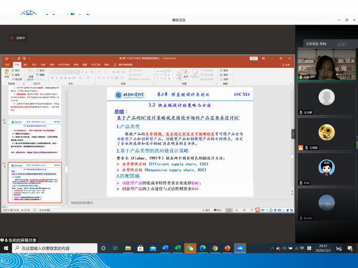Screen dimensions: 358x268
Task: Click the Windows Start button
Action: [x=6, y=248]
